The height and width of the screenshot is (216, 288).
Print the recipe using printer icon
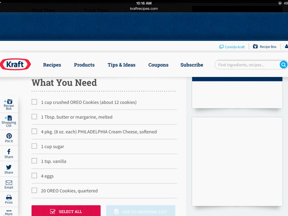9,199
